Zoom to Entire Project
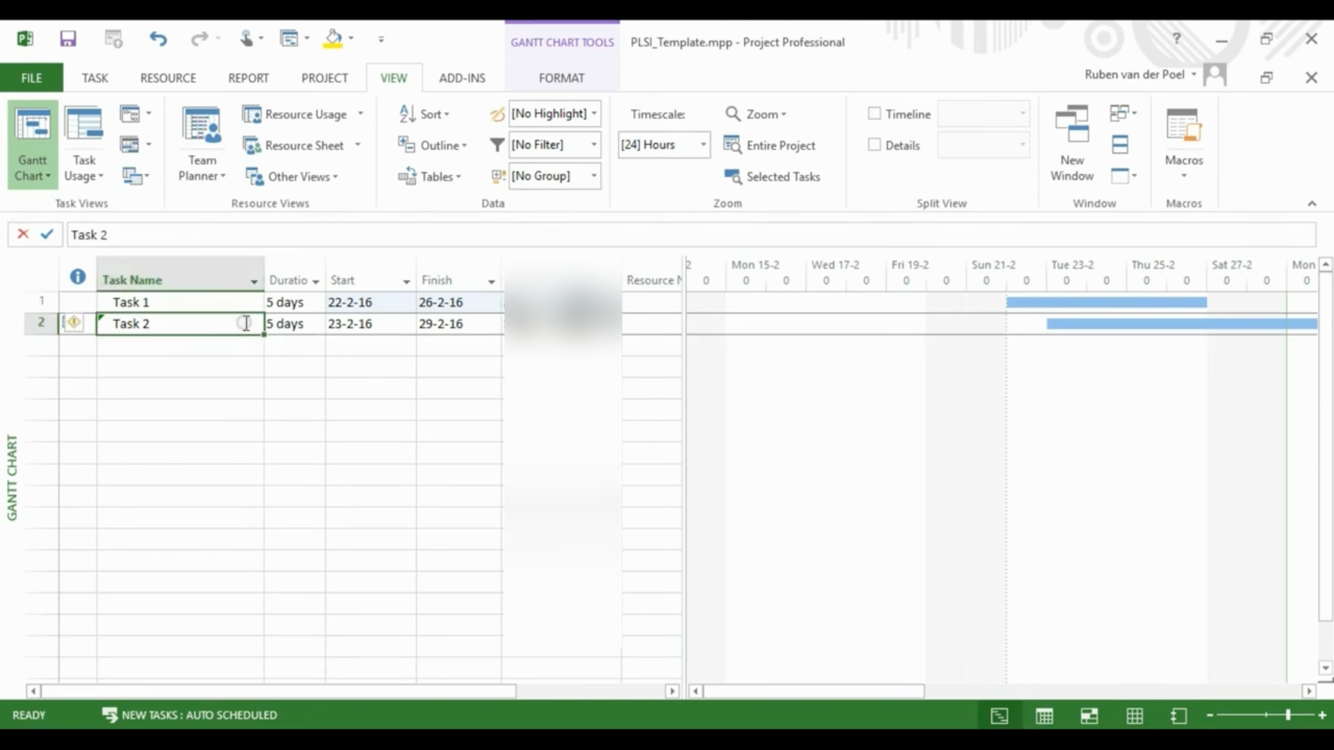The width and height of the screenshot is (1334, 750). point(770,145)
